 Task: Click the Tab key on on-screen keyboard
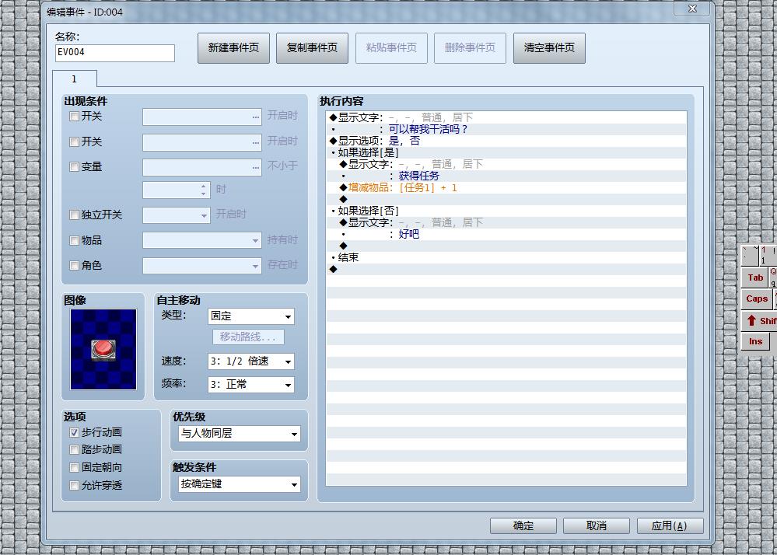click(x=754, y=277)
